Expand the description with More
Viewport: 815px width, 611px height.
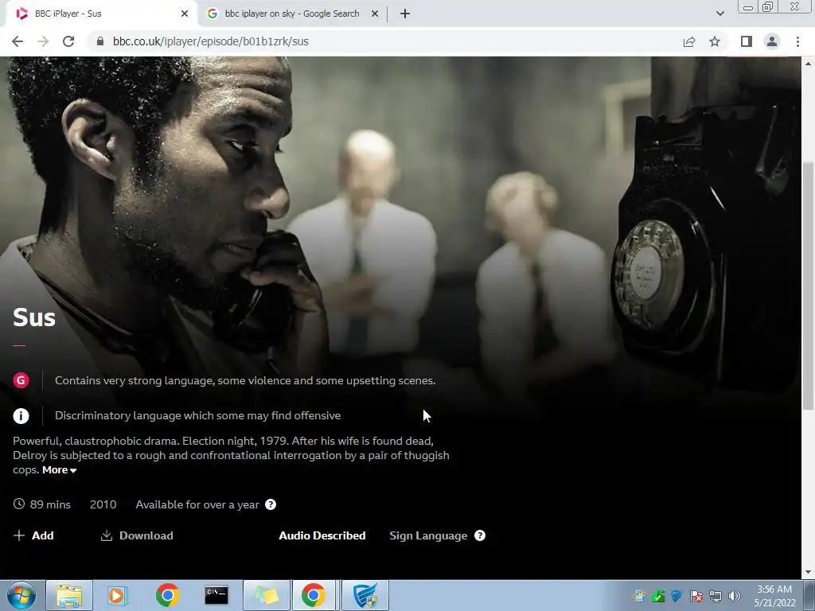click(x=59, y=469)
